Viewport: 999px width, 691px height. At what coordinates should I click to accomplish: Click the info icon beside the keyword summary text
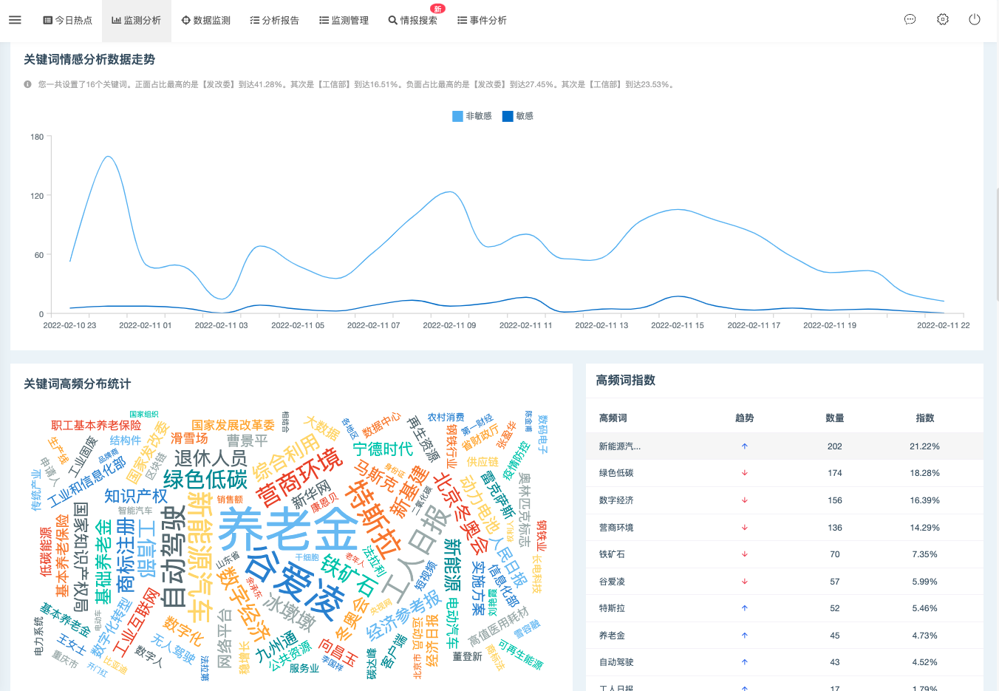pos(27,84)
